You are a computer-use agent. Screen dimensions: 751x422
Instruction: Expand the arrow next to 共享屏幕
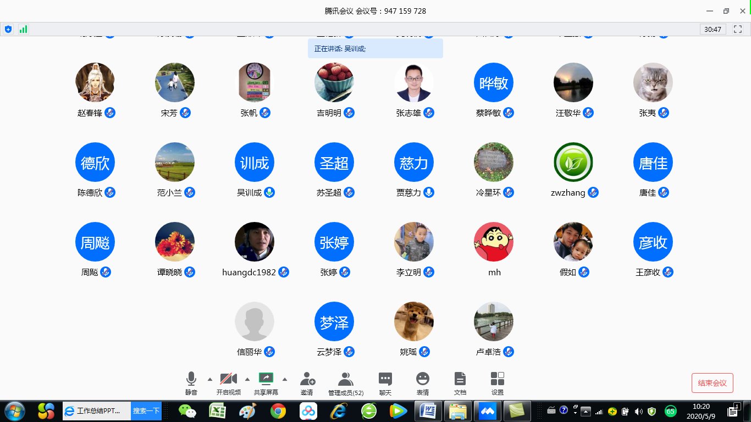point(284,379)
